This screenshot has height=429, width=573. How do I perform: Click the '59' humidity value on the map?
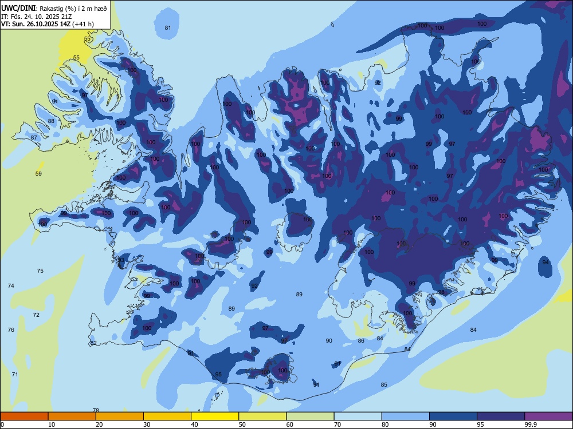[x=38, y=174]
